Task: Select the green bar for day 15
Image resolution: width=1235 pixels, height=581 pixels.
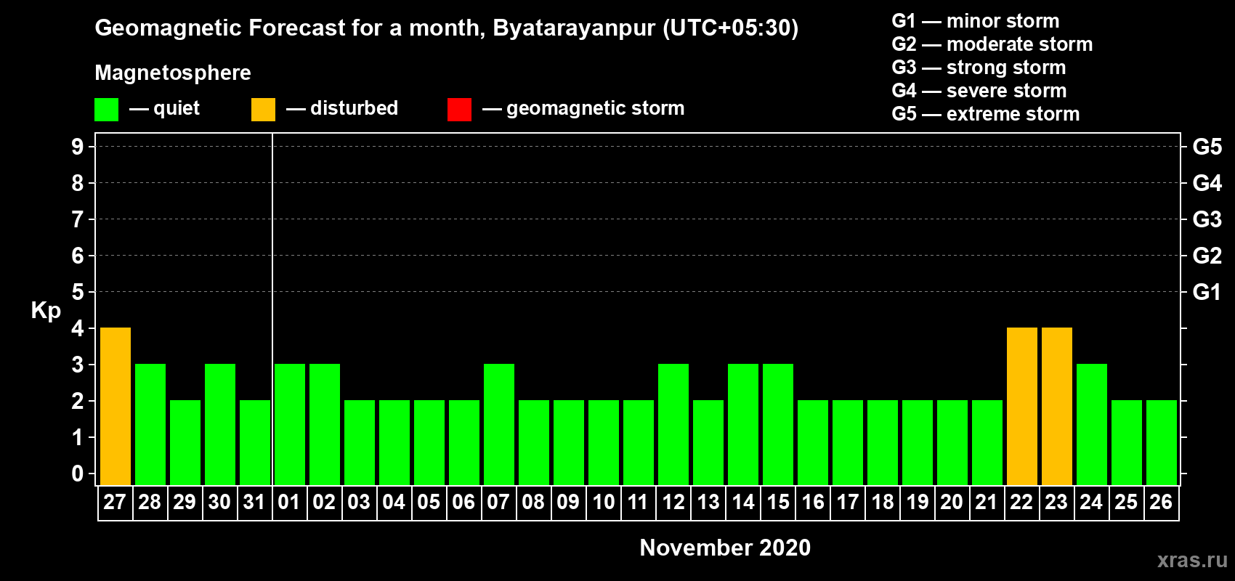Action: [778, 424]
